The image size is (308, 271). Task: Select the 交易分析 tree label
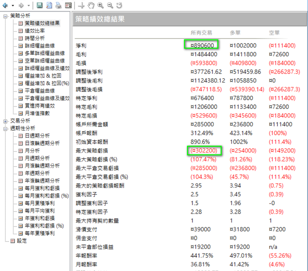coord(20,121)
